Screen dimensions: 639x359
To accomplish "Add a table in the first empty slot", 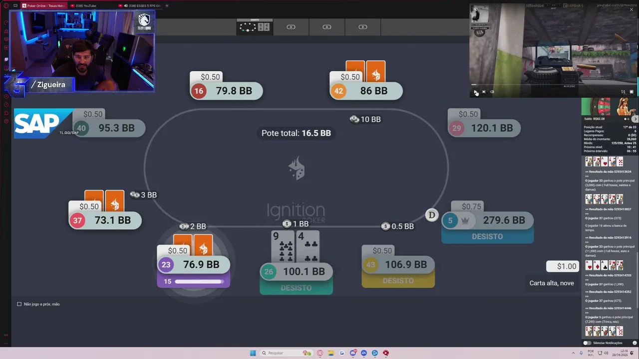I will [x=291, y=27].
